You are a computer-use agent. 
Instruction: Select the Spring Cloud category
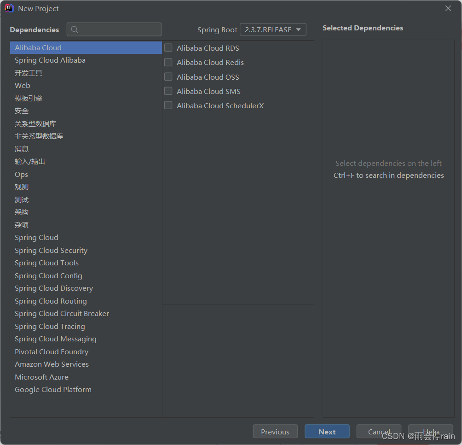86,238
